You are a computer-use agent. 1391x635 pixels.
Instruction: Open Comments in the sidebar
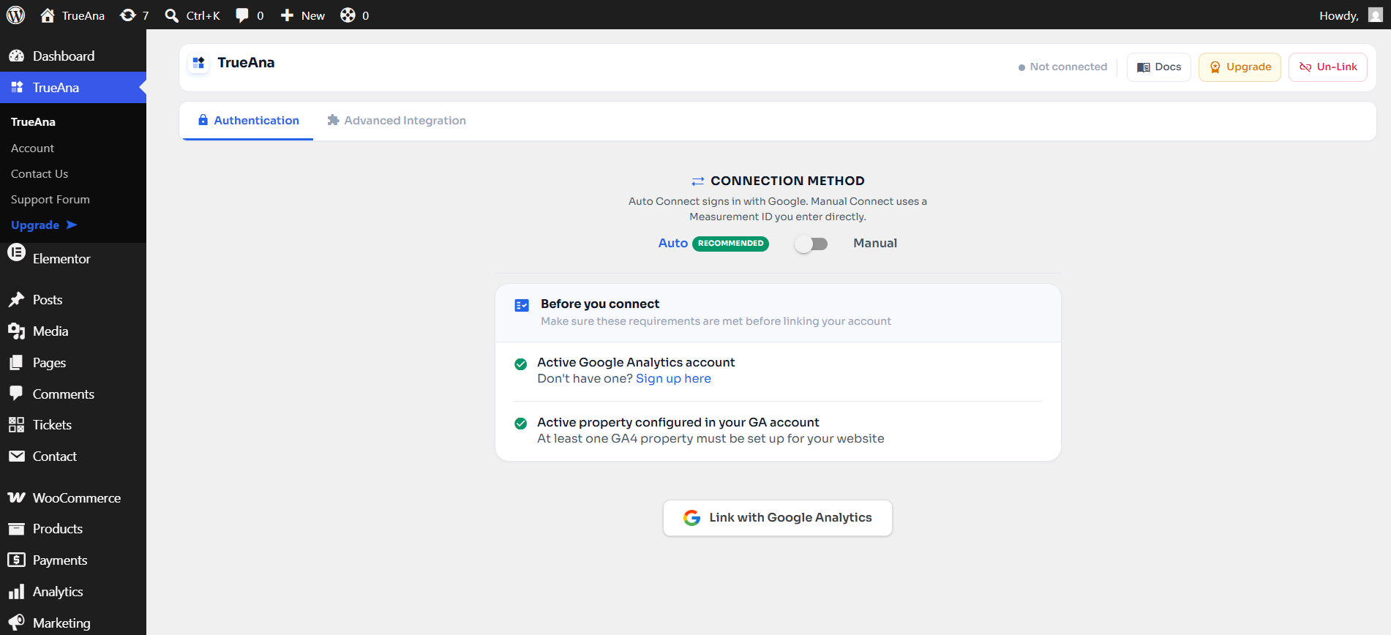click(x=73, y=394)
